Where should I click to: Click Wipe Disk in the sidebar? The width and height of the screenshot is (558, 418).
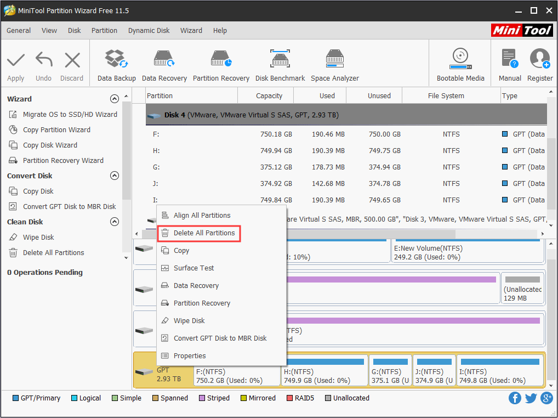pyautogui.click(x=31, y=237)
